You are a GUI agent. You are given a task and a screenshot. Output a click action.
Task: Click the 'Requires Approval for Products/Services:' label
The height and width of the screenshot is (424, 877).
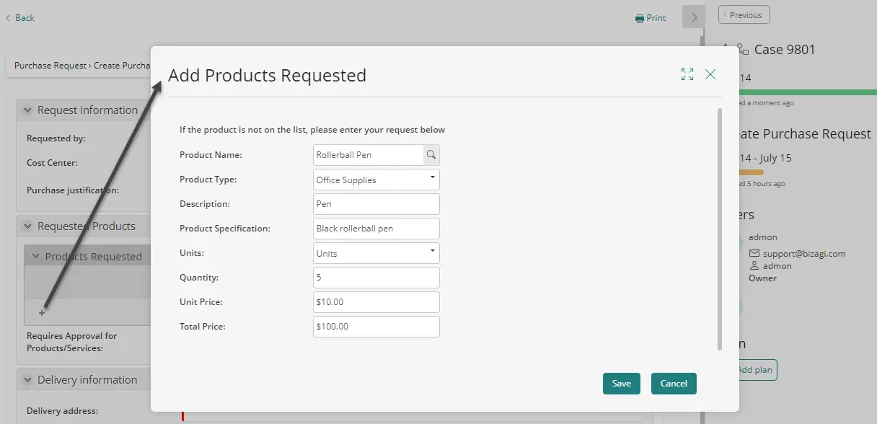pos(72,342)
